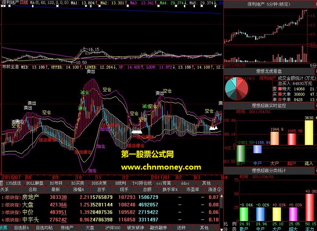This screenshot has width=317, height=231.
Task: Click the 市盈率 column header
Action: tap(193, 190)
